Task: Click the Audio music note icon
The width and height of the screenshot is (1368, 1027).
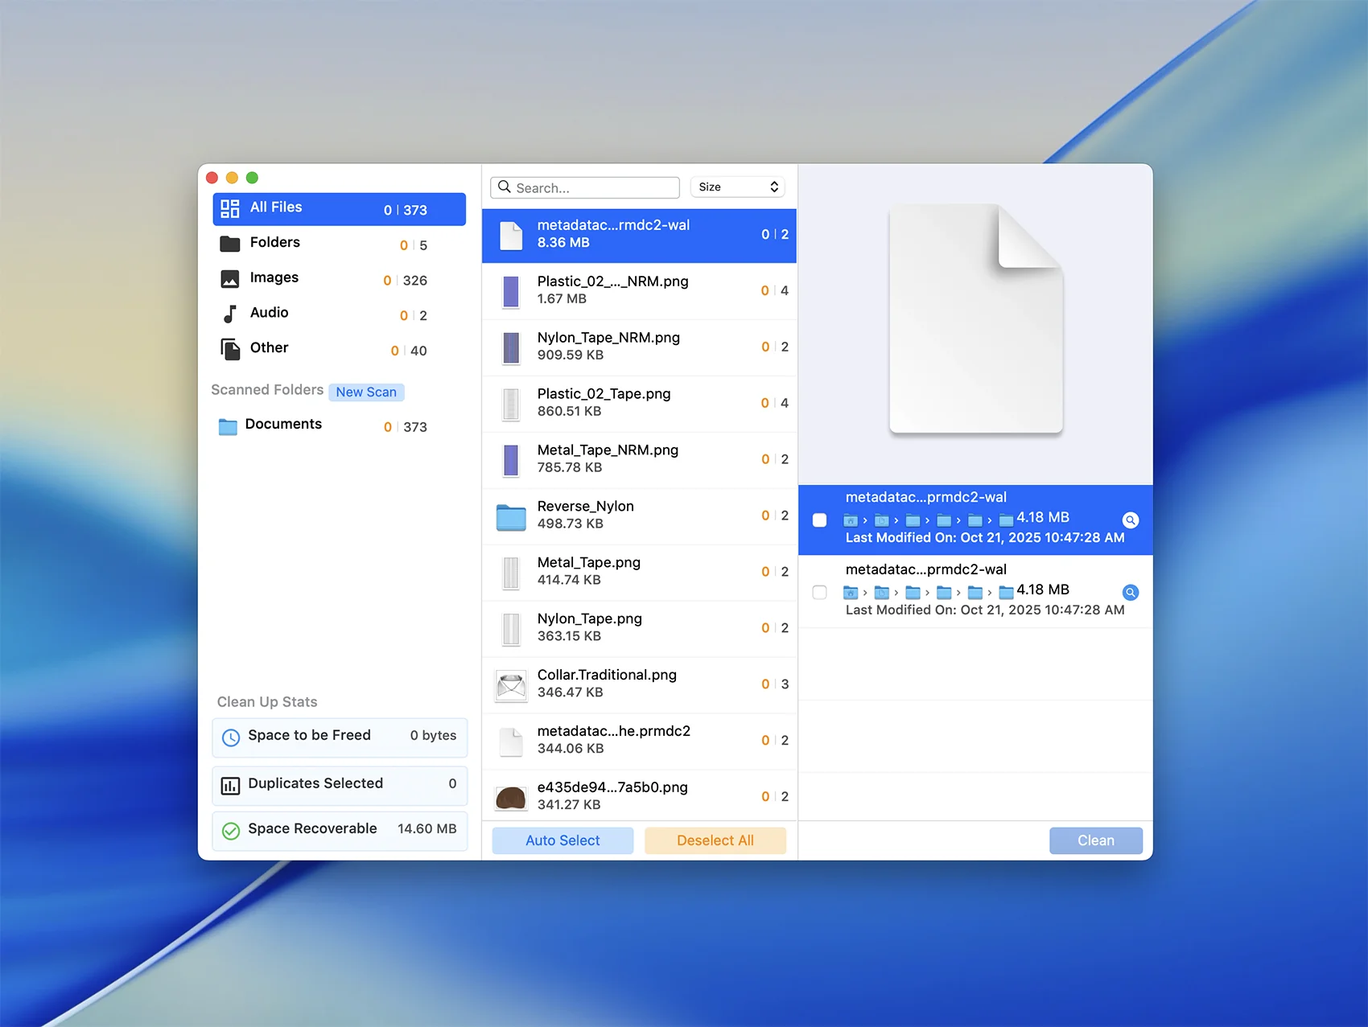Action: (x=230, y=314)
